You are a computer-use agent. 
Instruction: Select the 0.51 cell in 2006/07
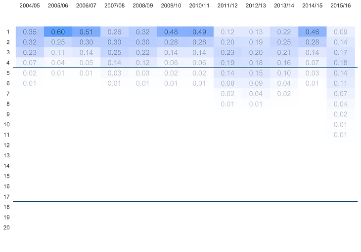pos(86,32)
